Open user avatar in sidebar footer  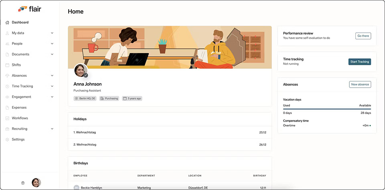click(x=36, y=183)
